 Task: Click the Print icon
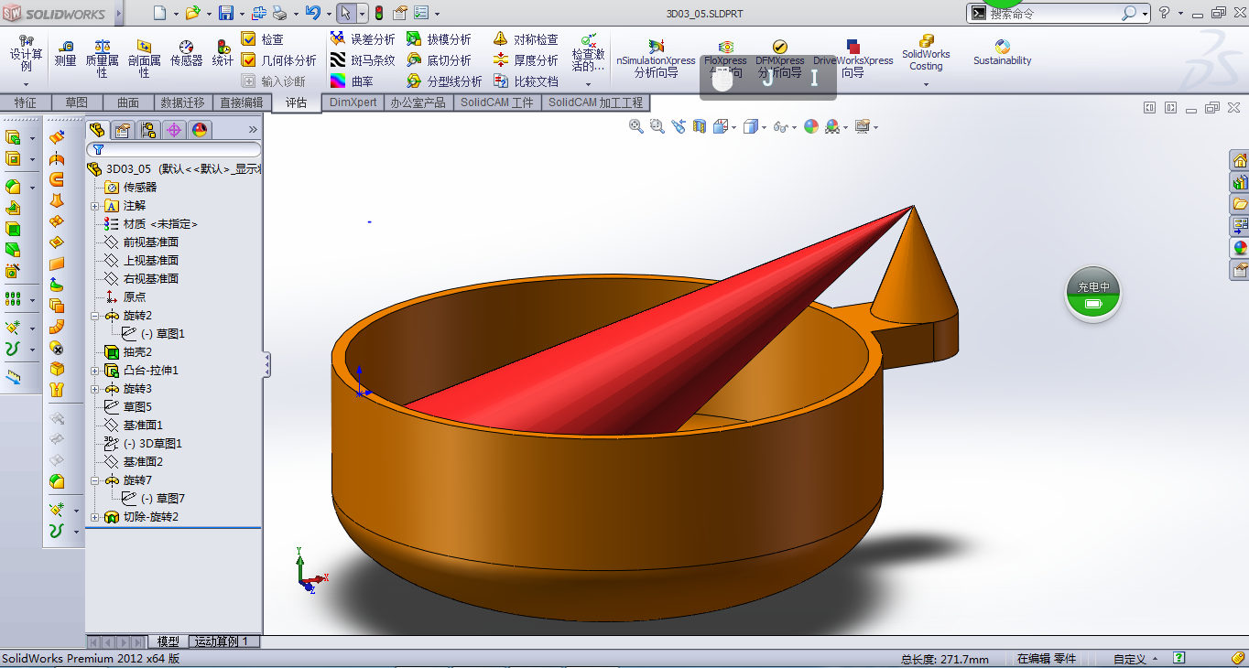pyautogui.click(x=280, y=13)
